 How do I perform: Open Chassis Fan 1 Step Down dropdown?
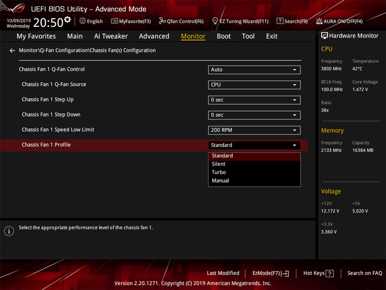pos(254,115)
